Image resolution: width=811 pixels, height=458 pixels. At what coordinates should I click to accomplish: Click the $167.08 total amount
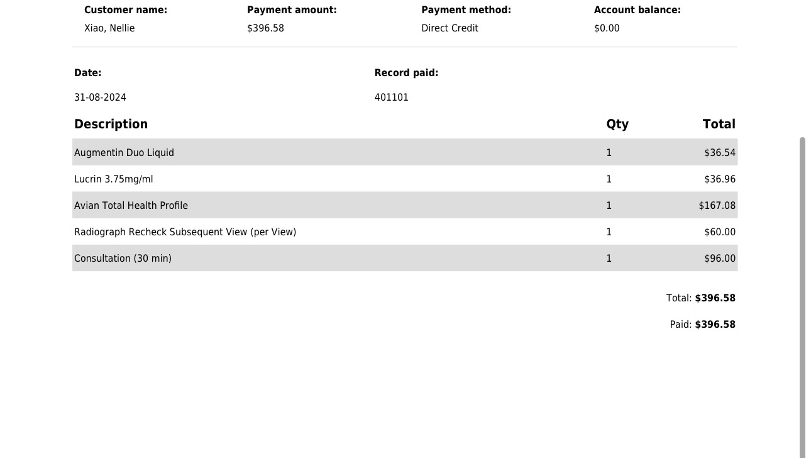point(717,206)
